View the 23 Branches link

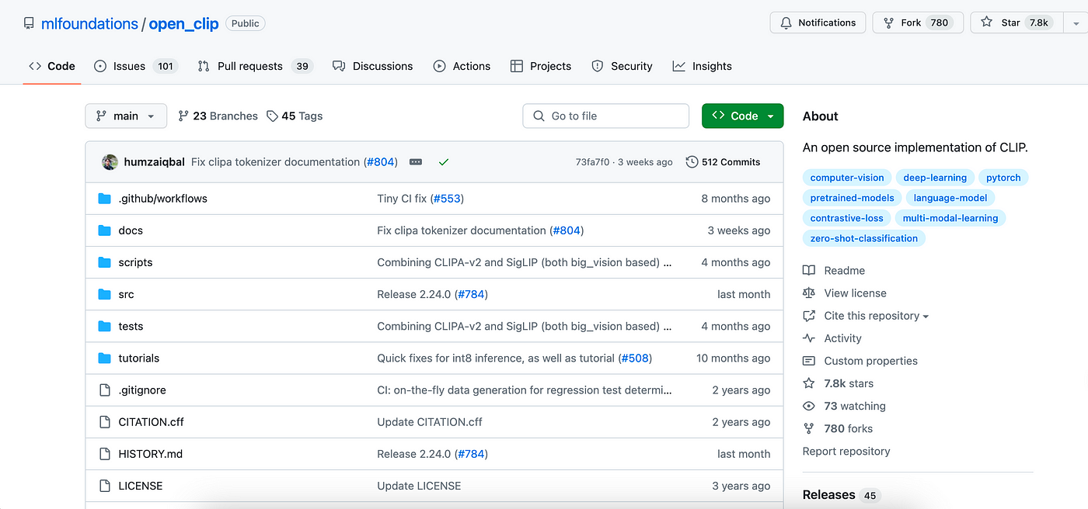pyautogui.click(x=218, y=116)
